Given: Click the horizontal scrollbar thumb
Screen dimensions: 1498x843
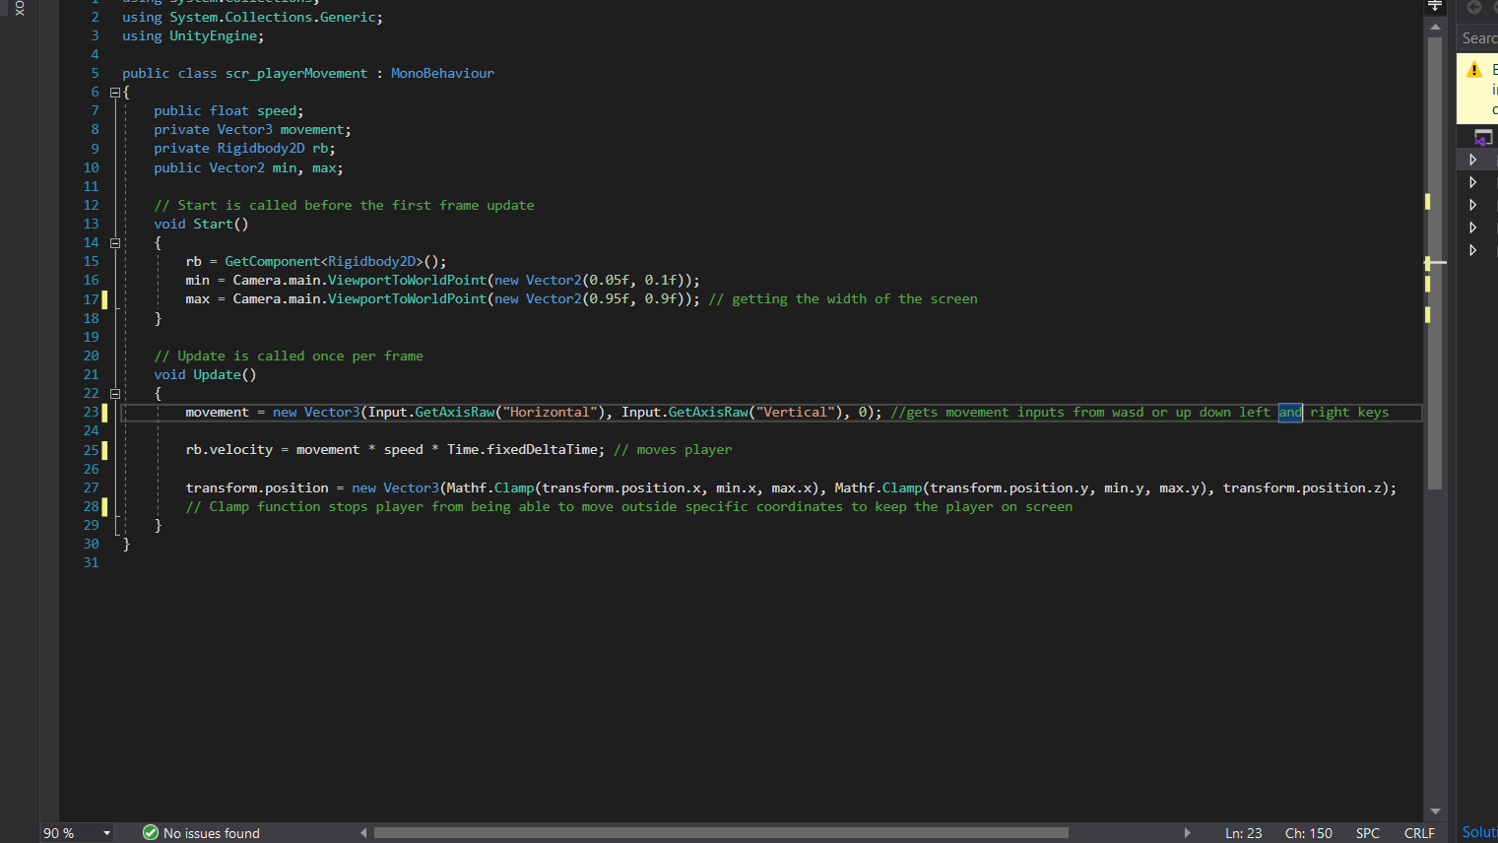Looking at the screenshot, I should coord(721,833).
